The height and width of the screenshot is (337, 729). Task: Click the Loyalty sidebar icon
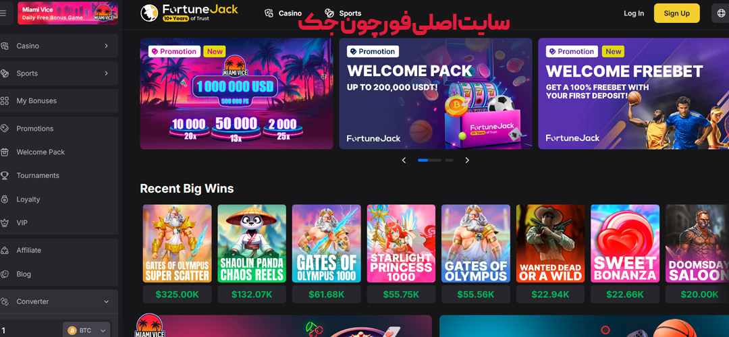(x=5, y=199)
